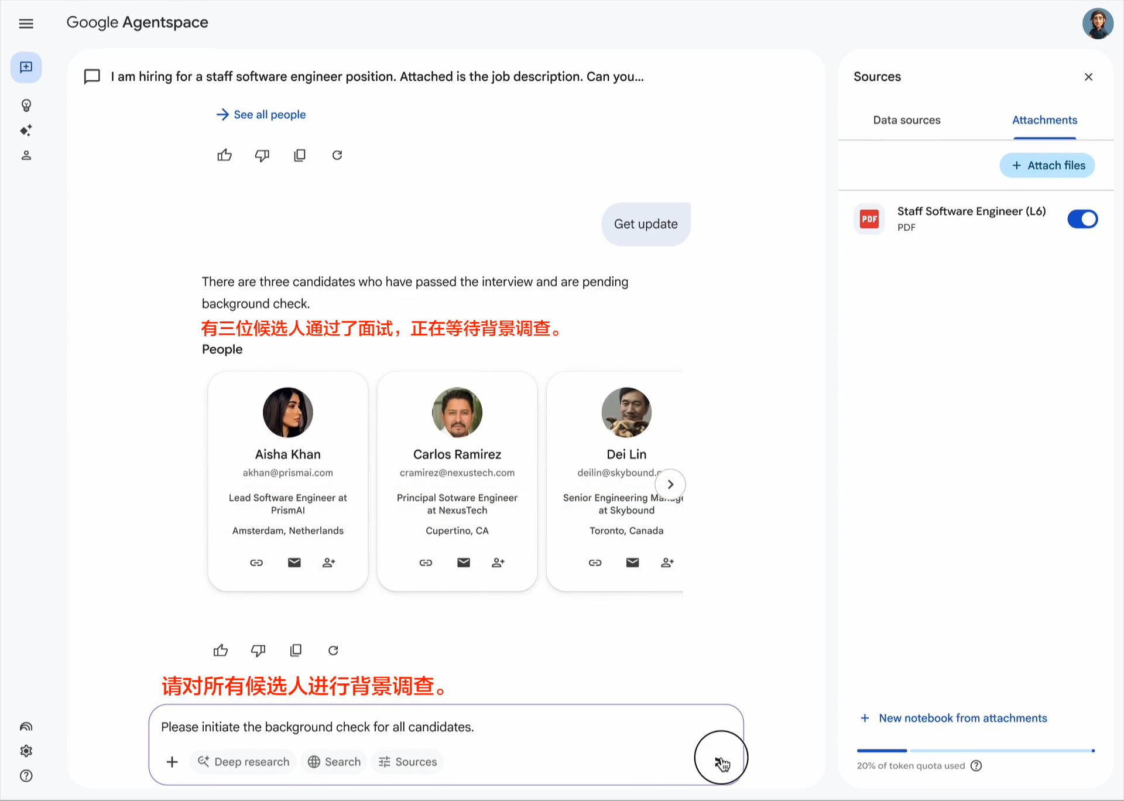The image size is (1124, 801).
Task: Click the settings gear in the sidebar
Action: coord(26,751)
